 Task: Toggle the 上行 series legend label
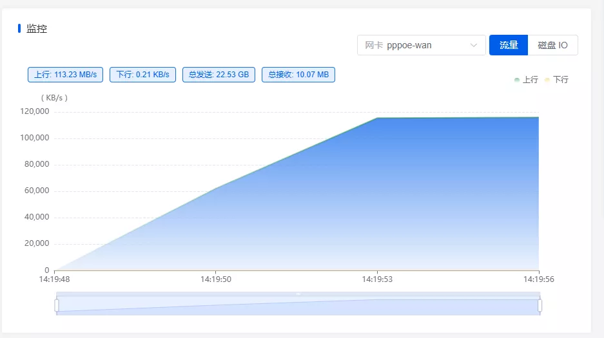(530, 80)
